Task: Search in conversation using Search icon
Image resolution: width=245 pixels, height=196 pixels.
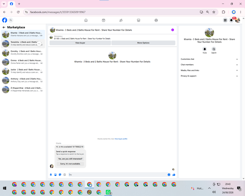Action: pos(214,49)
